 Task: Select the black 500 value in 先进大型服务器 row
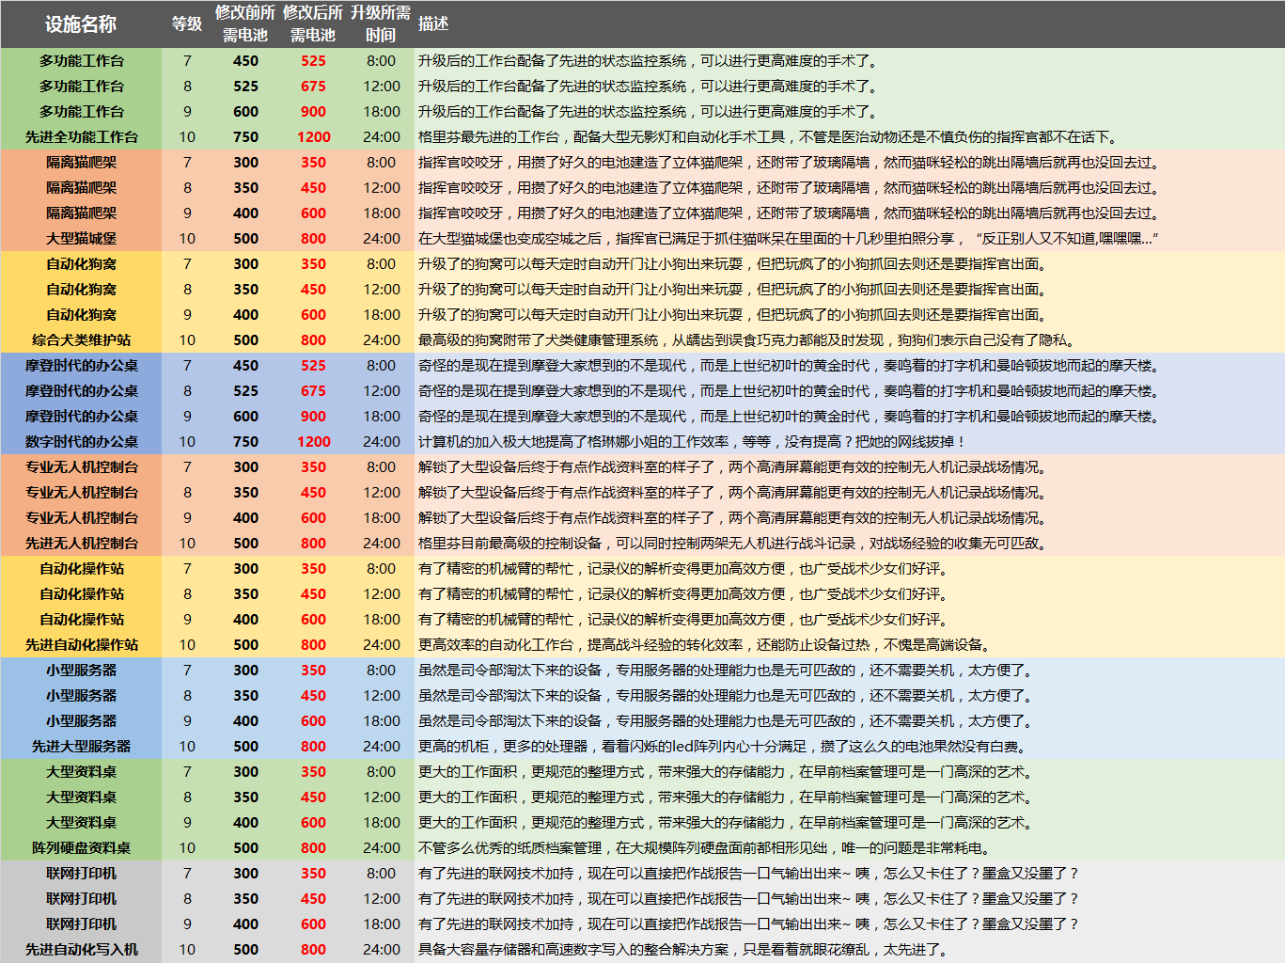tap(245, 747)
